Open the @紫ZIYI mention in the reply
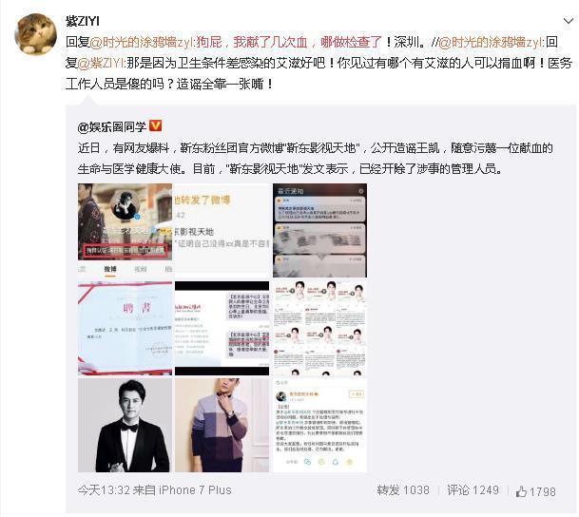The image size is (579, 517). pyautogui.click(x=101, y=63)
